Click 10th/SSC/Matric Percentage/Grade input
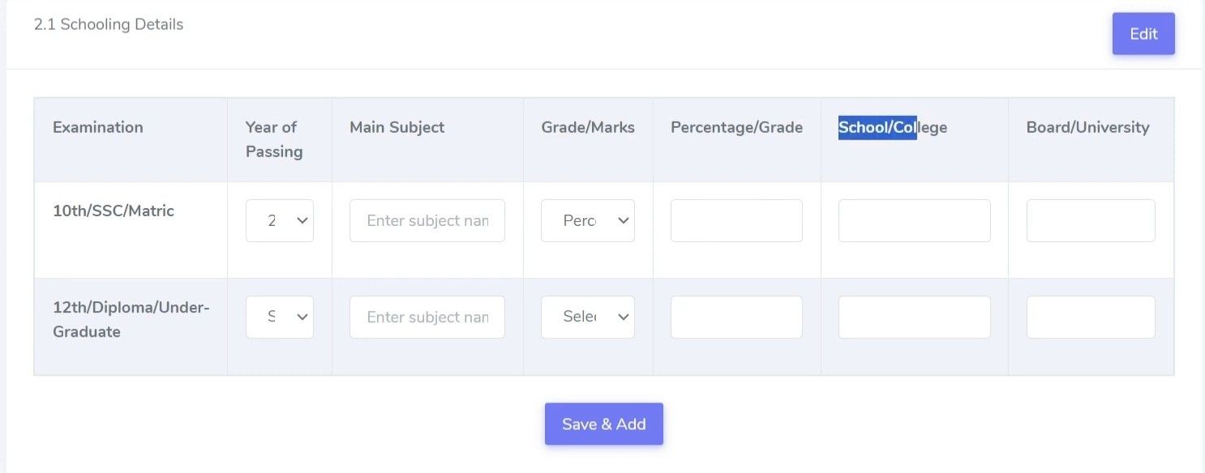 (736, 220)
